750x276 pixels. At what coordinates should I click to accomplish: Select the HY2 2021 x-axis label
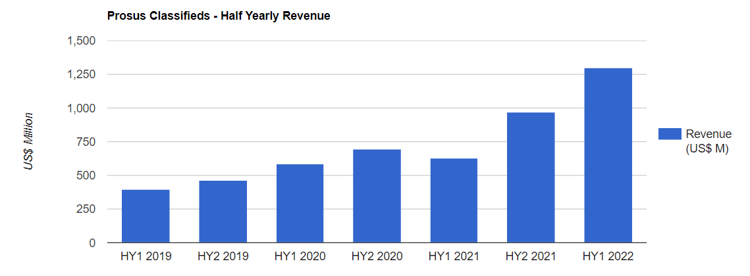(x=531, y=256)
